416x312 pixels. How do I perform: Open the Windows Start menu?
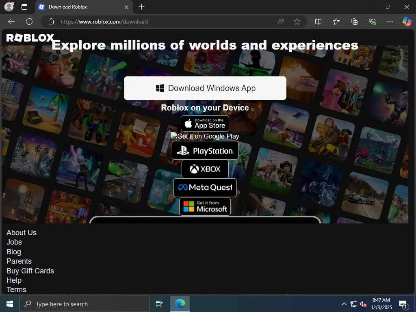pyautogui.click(x=10, y=304)
